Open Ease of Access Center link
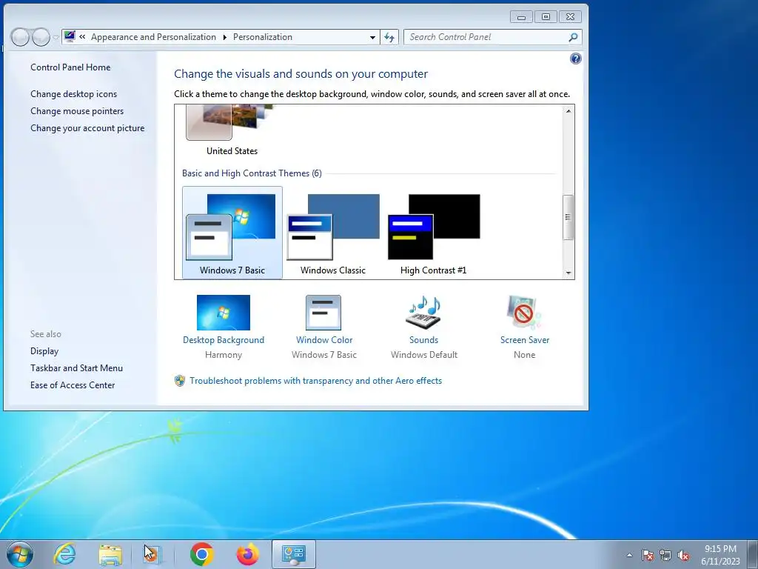The height and width of the screenshot is (569, 758). click(x=73, y=385)
